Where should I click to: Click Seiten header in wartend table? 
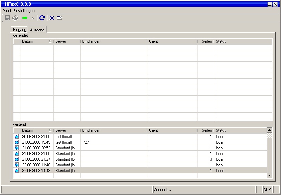point(205,130)
